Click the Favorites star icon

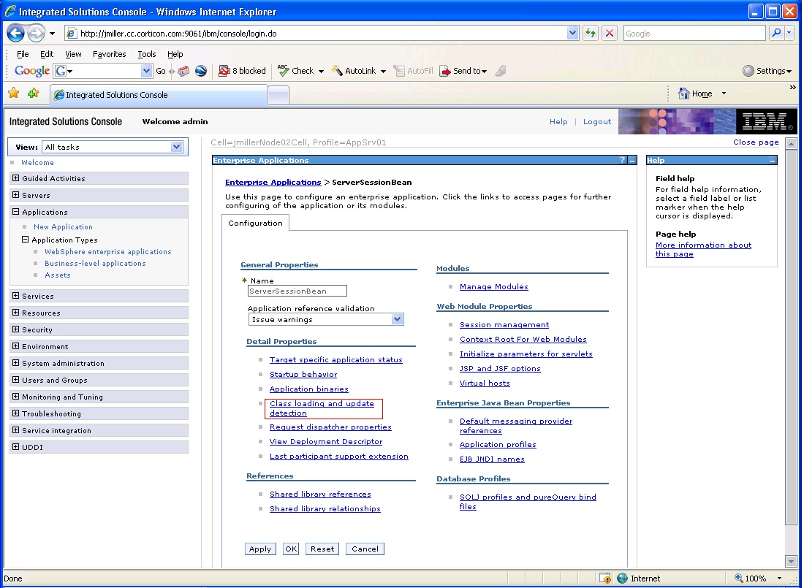click(x=13, y=93)
